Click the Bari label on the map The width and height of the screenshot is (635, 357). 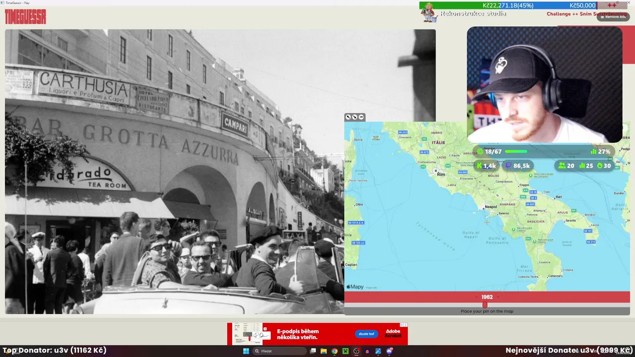point(559,197)
